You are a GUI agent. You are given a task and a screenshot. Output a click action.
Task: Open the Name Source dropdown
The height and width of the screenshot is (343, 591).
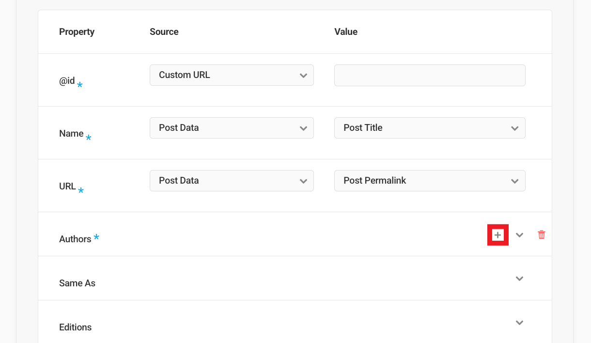(232, 128)
